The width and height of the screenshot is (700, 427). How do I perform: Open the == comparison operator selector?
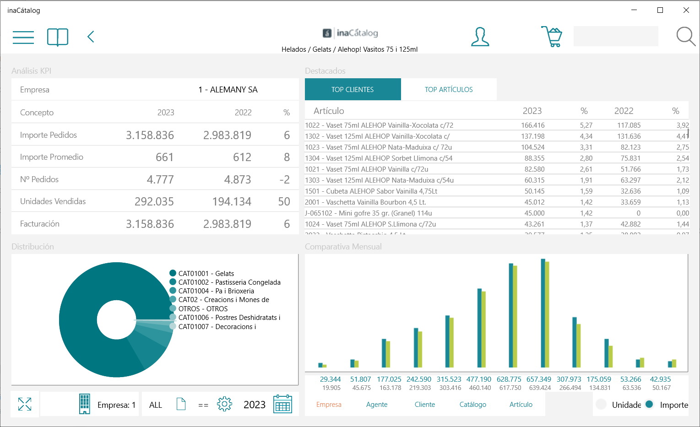pyautogui.click(x=203, y=405)
